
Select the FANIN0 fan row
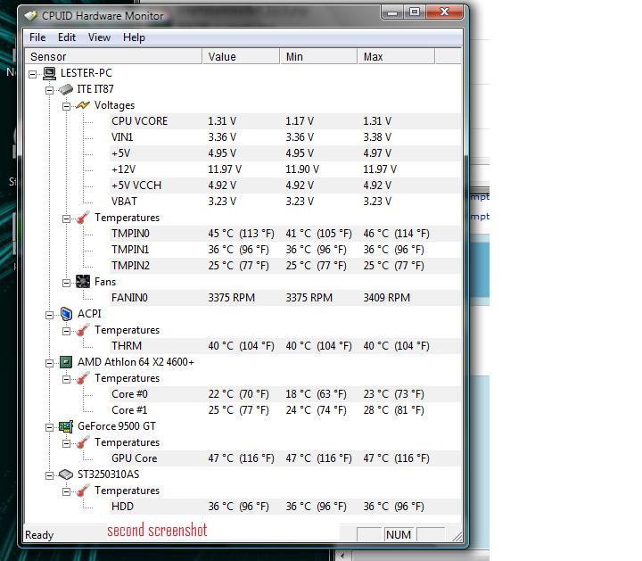pos(284,298)
